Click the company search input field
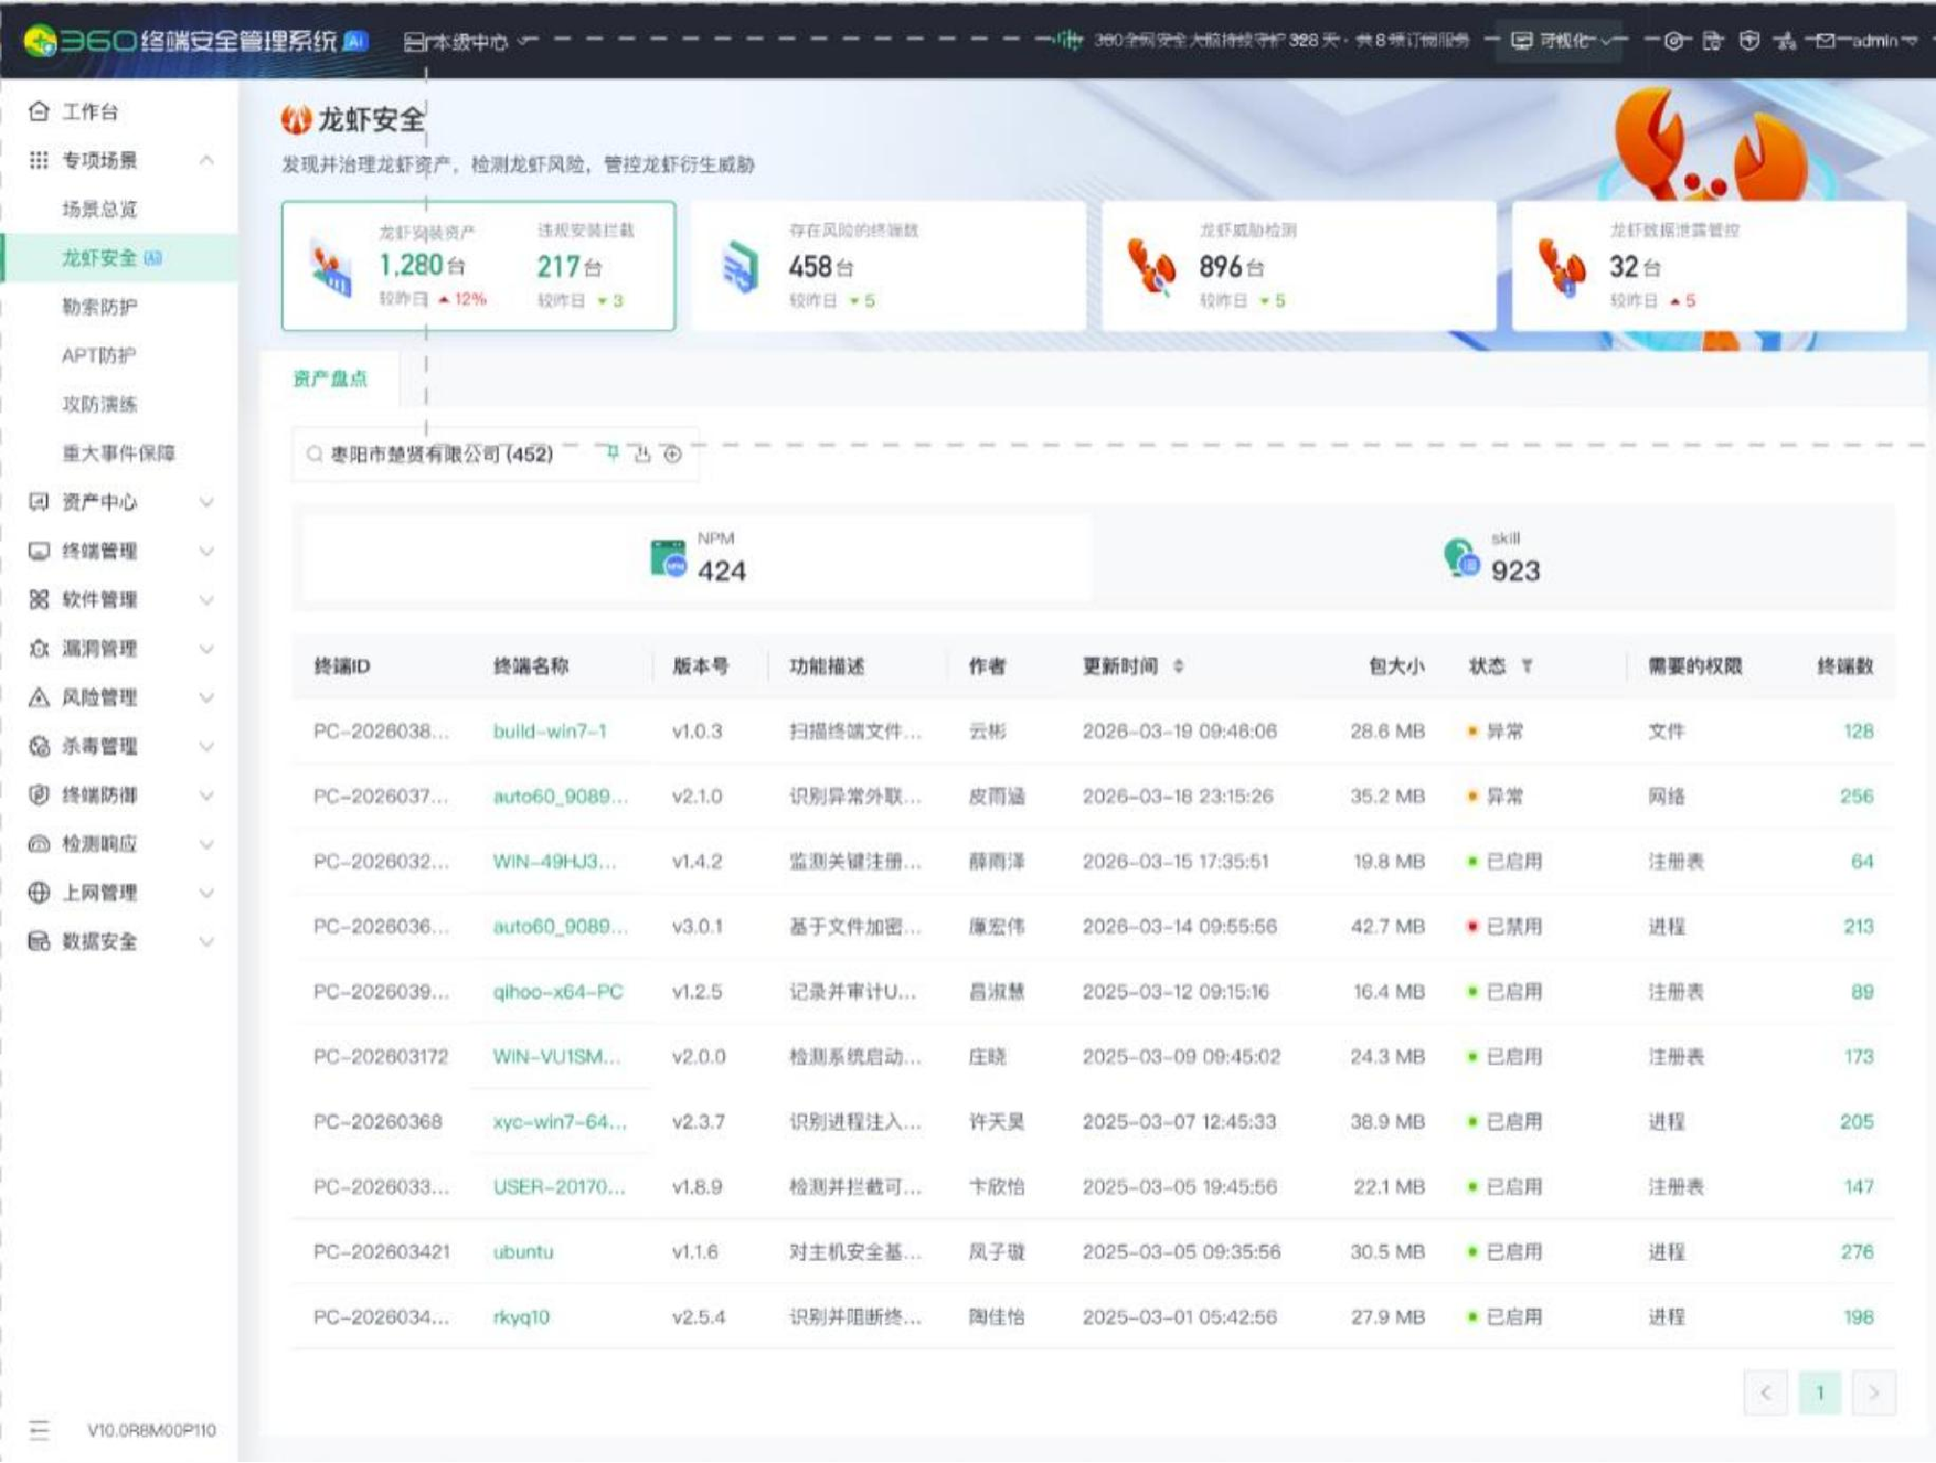Viewport: 1936px width, 1463px height. pos(442,454)
